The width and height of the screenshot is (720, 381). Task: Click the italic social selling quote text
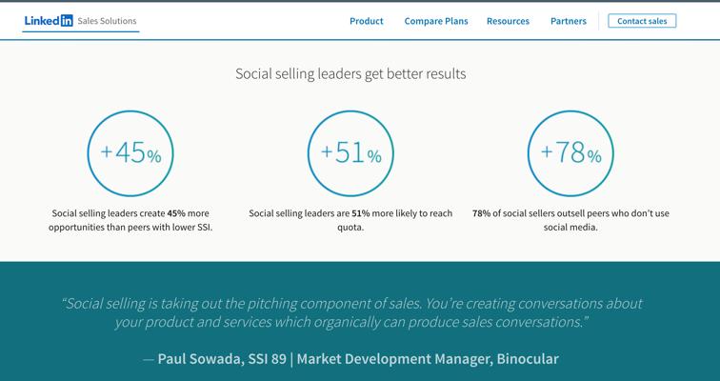(350, 312)
